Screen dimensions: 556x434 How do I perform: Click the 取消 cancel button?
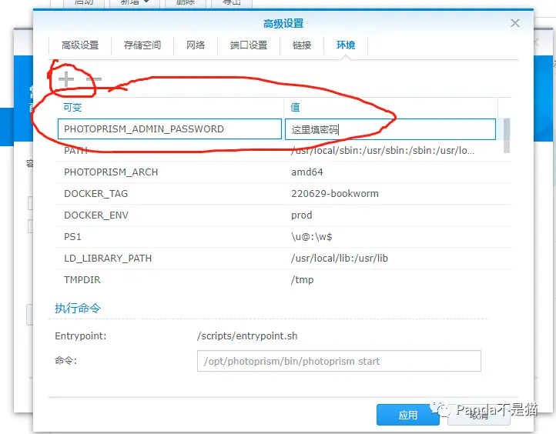pyautogui.click(x=479, y=415)
